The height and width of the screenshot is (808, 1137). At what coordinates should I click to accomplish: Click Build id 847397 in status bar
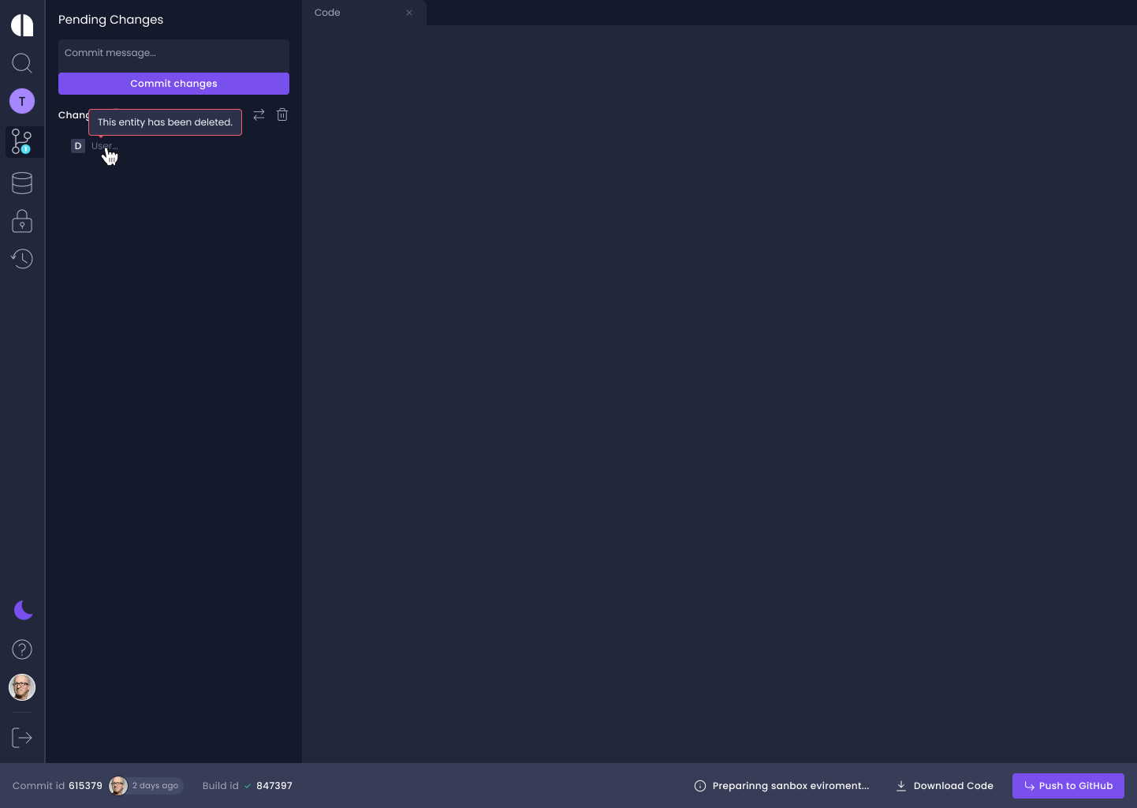coord(247,786)
